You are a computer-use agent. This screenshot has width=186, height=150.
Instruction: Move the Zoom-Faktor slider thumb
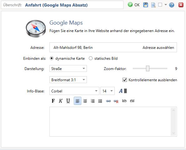click(148, 68)
